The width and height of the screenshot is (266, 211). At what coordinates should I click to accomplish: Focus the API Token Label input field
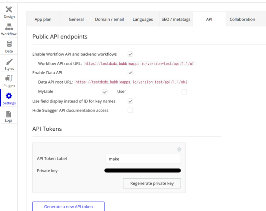(x=143, y=159)
